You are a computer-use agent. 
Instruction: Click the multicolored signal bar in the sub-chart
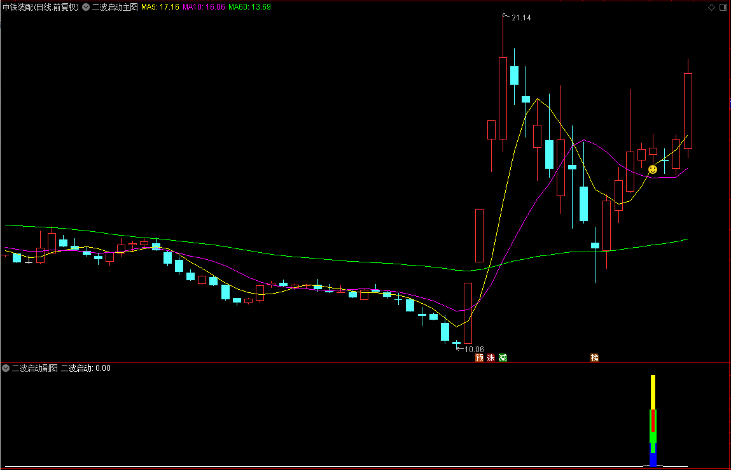653,420
